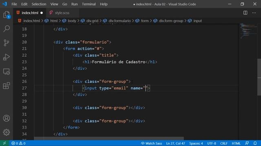The width and height of the screenshot is (261, 146).
Task: Click div.formulario in the breadcrumb
Action: coord(119,21)
